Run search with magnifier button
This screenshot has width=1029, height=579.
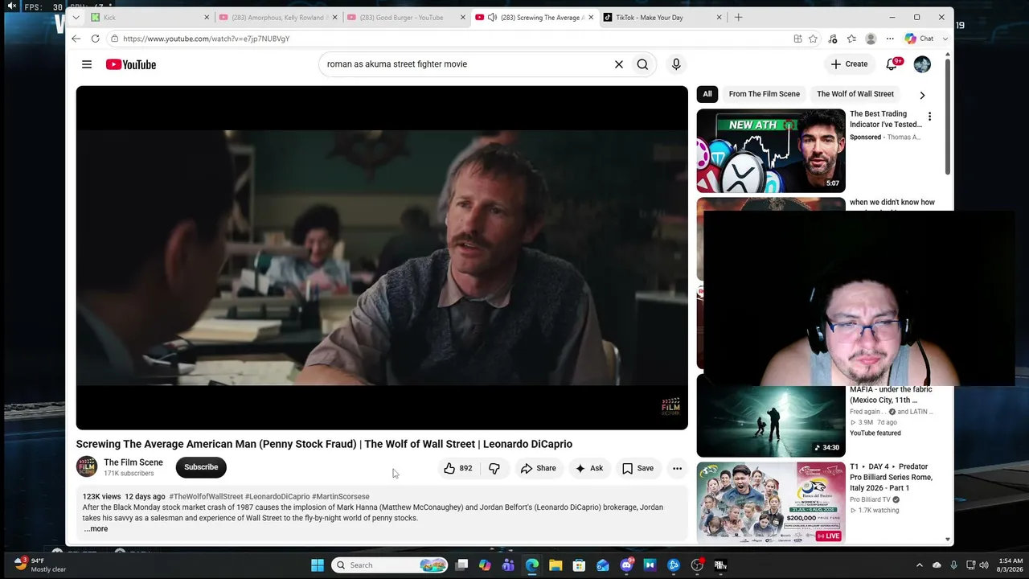pos(642,64)
